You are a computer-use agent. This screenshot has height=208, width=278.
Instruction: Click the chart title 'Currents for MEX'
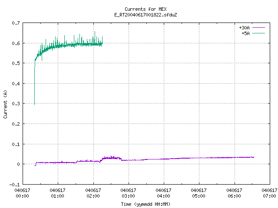pyautogui.click(x=146, y=9)
